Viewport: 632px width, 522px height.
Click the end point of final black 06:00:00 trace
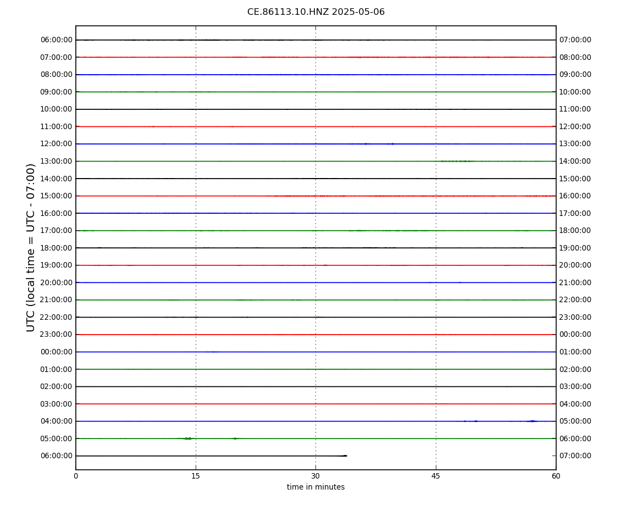pos(346,456)
